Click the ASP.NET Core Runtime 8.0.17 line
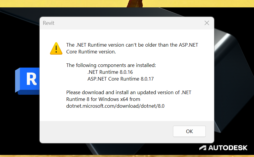 [120, 79]
